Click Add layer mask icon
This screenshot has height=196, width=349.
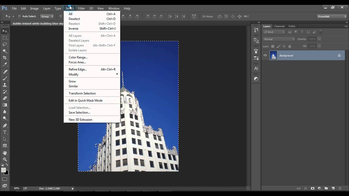point(312,188)
